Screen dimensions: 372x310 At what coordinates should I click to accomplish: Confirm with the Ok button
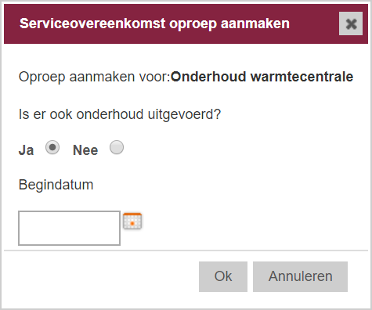[x=223, y=276]
